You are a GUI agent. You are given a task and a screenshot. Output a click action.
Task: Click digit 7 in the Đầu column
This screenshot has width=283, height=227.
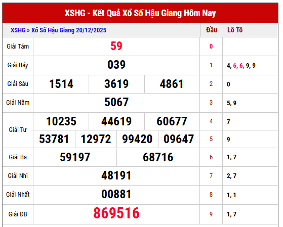tap(211, 176)
